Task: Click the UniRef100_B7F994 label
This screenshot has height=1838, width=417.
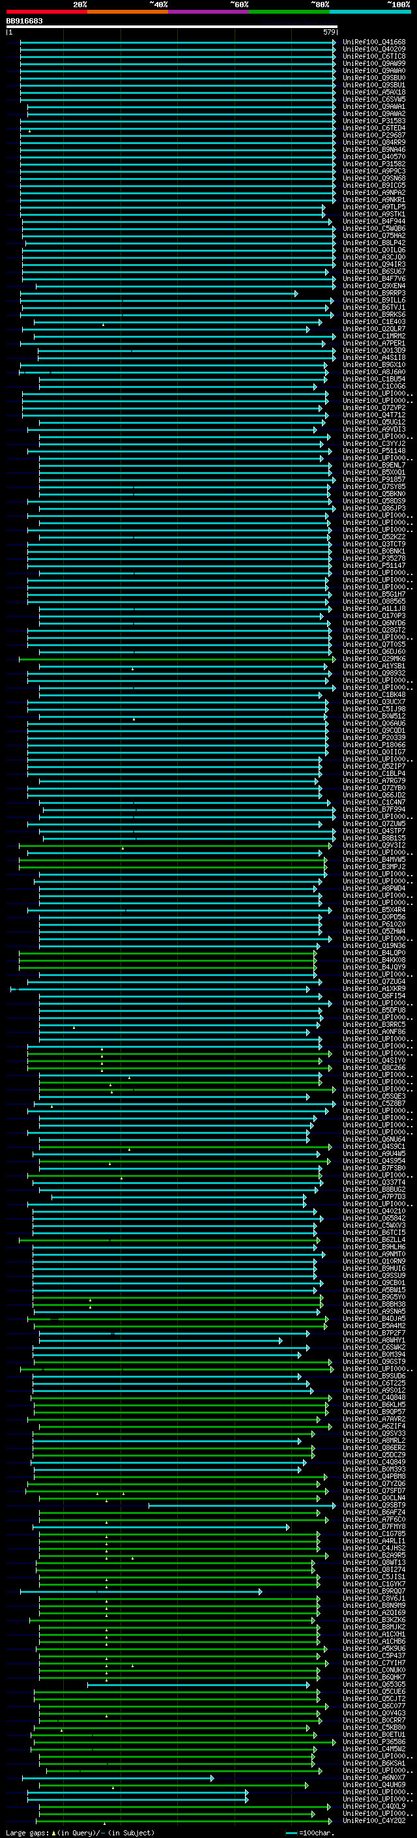Action: point(374,810)
